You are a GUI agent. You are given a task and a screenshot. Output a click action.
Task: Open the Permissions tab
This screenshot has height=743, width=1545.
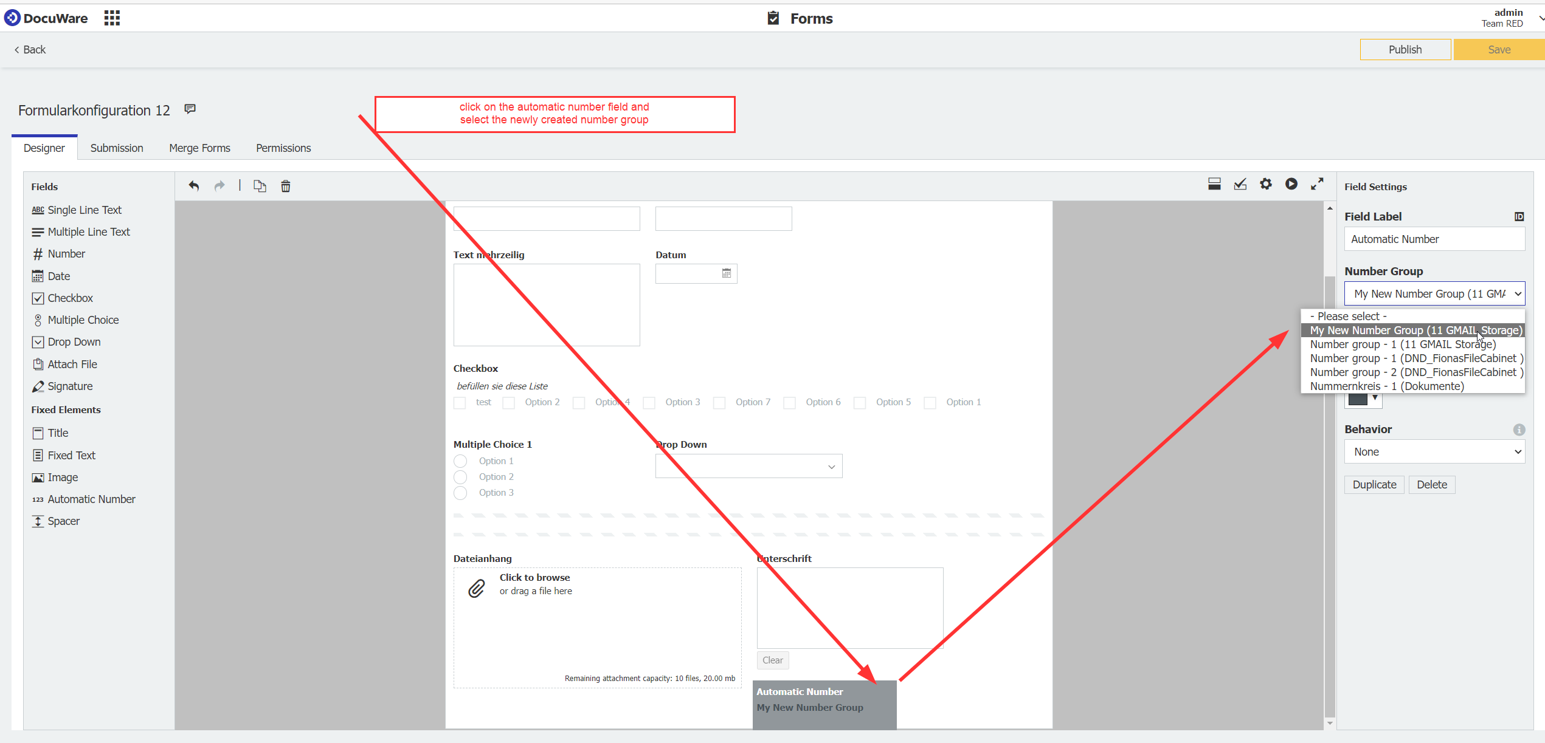coord(283,148)
